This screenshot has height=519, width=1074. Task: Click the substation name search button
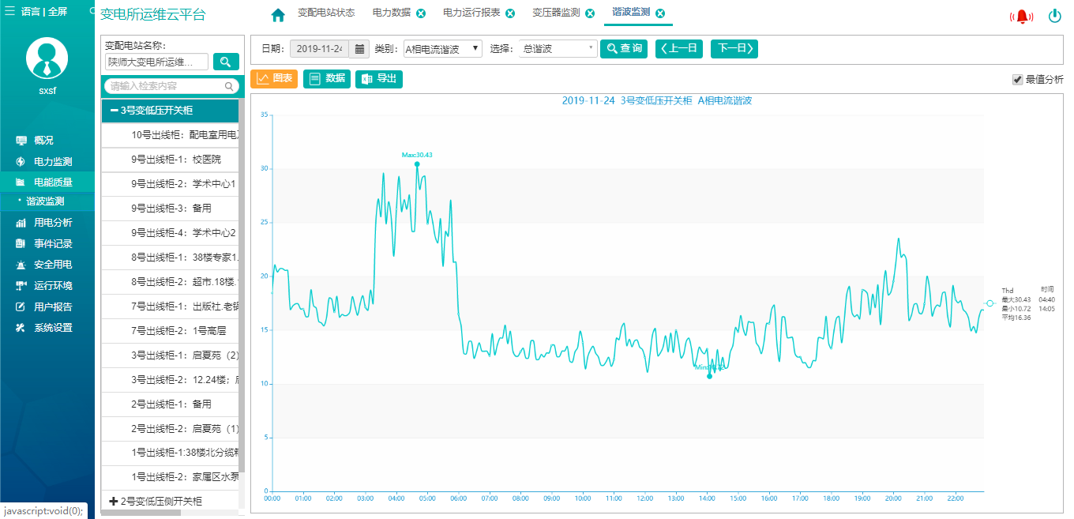coord(226,62)
